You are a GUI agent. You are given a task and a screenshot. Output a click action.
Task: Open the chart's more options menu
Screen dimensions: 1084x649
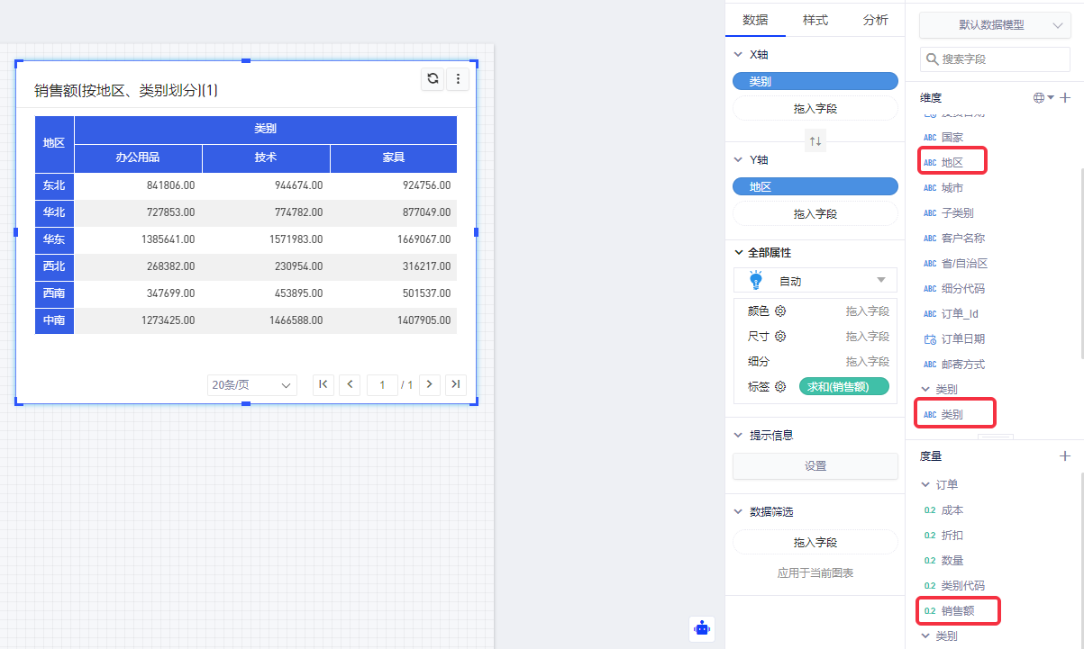[458, 79]
